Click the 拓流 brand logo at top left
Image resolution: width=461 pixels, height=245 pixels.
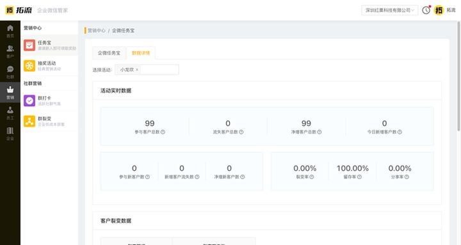[19, 10]
